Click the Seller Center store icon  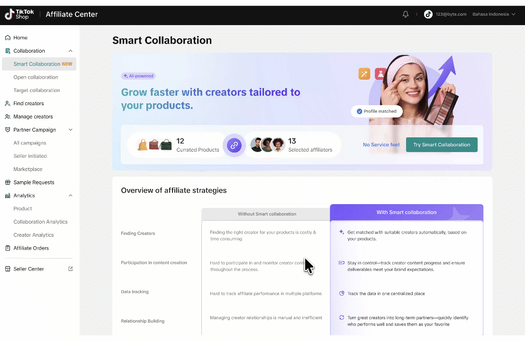click(8, 269)
